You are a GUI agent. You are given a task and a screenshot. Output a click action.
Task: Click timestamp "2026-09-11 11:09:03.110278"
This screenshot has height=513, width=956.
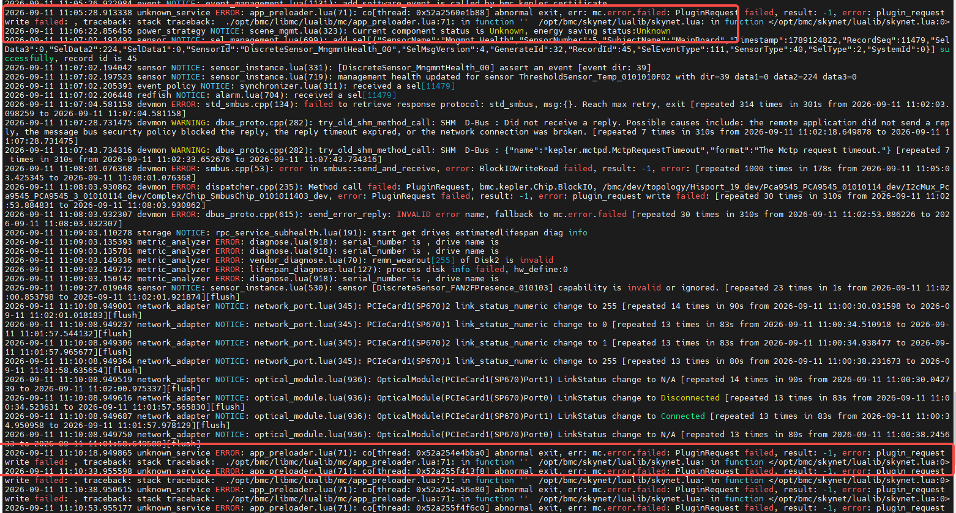coord(68,233)
